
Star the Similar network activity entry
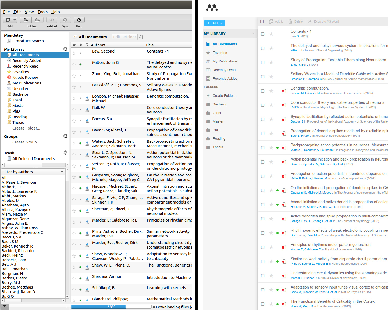click(271, 261)
